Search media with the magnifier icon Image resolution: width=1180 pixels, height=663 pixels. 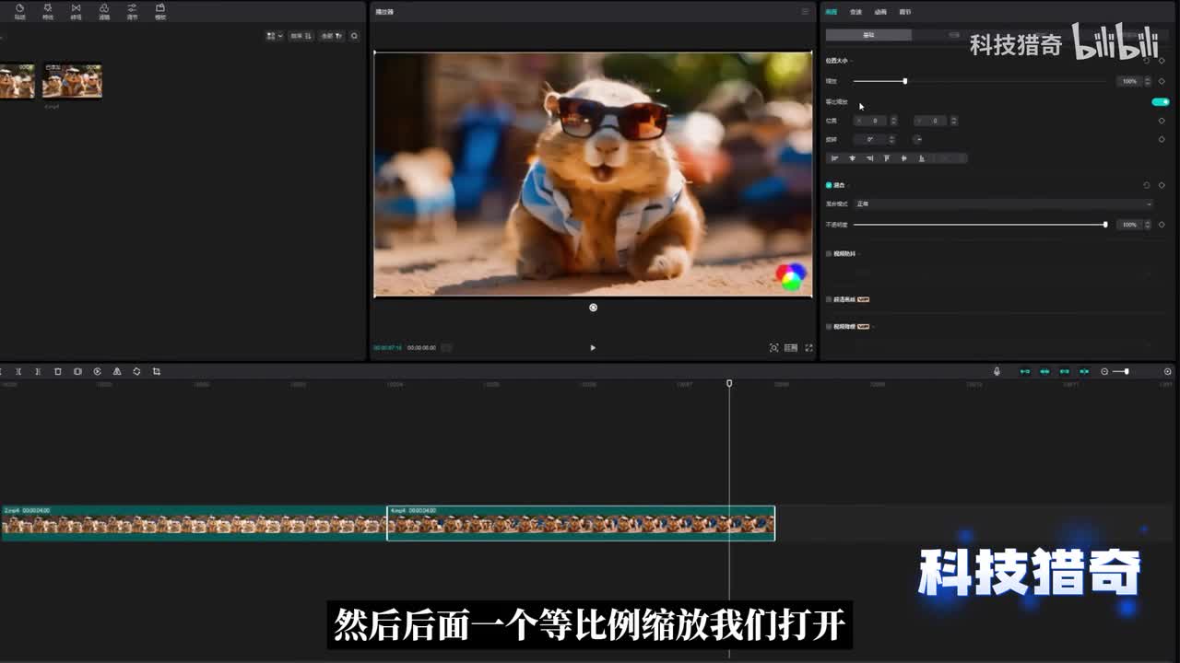354,36
